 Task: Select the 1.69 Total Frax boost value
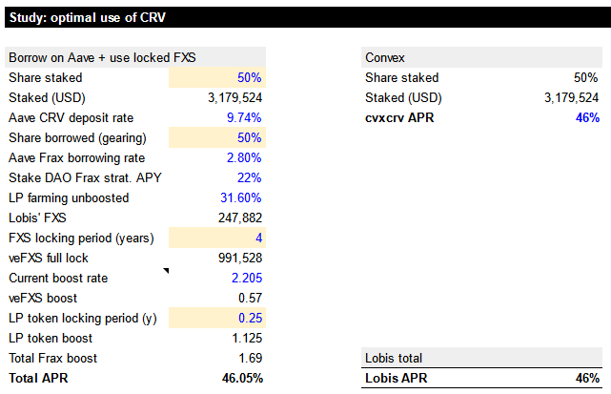pyautogui.click(x=250, y=358)
